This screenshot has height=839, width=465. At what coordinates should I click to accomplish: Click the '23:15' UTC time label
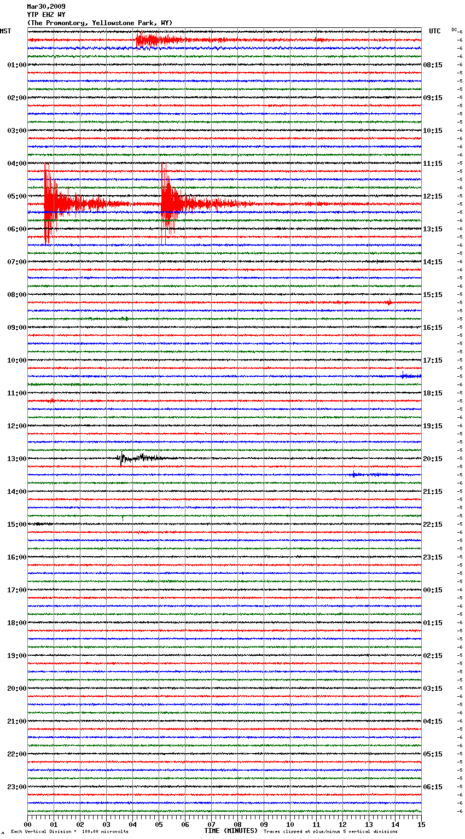(x=433, y=557)
